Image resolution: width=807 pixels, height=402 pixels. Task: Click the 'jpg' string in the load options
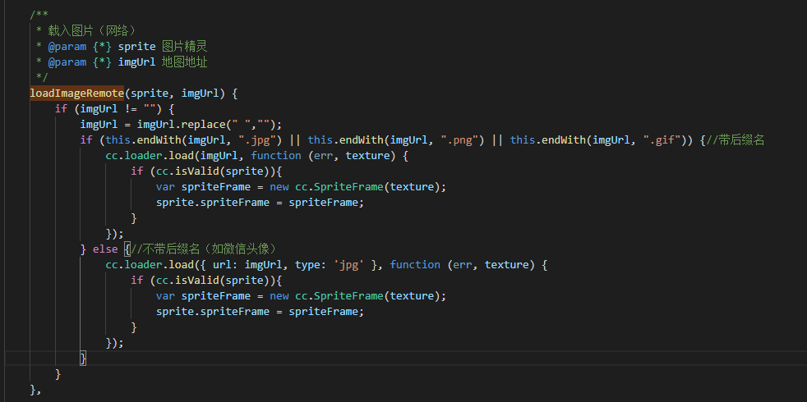[x=349, y=265]
